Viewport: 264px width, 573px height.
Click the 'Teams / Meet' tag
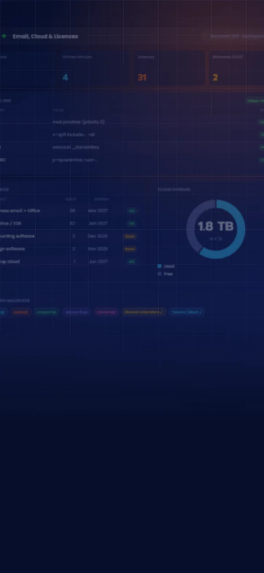click(187, 312)
